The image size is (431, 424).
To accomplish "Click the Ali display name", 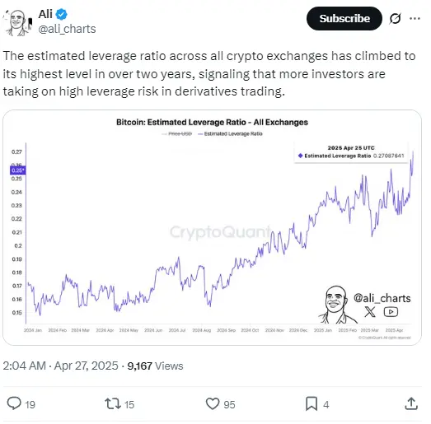I will tap(45, 14).
